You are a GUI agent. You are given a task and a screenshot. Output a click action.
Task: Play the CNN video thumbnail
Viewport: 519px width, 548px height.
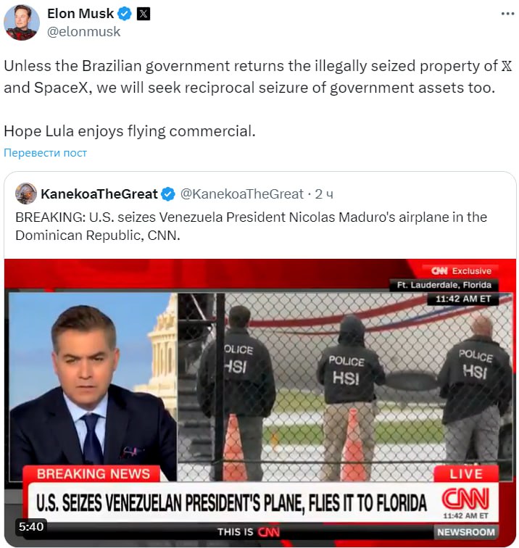(260, 402)
